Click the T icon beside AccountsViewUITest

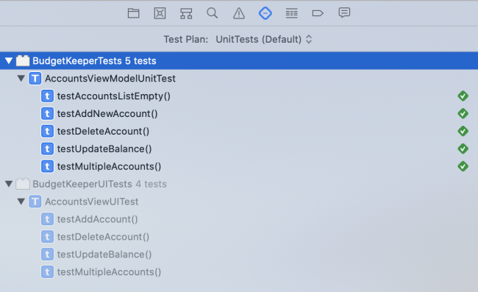pos(35,202)
